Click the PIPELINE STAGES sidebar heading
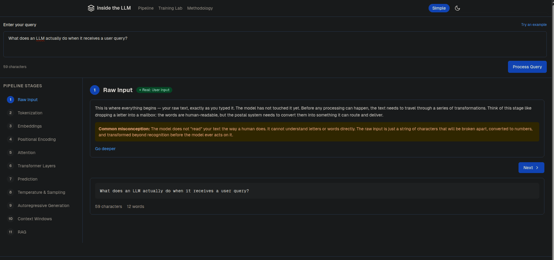 coord(23,86)
